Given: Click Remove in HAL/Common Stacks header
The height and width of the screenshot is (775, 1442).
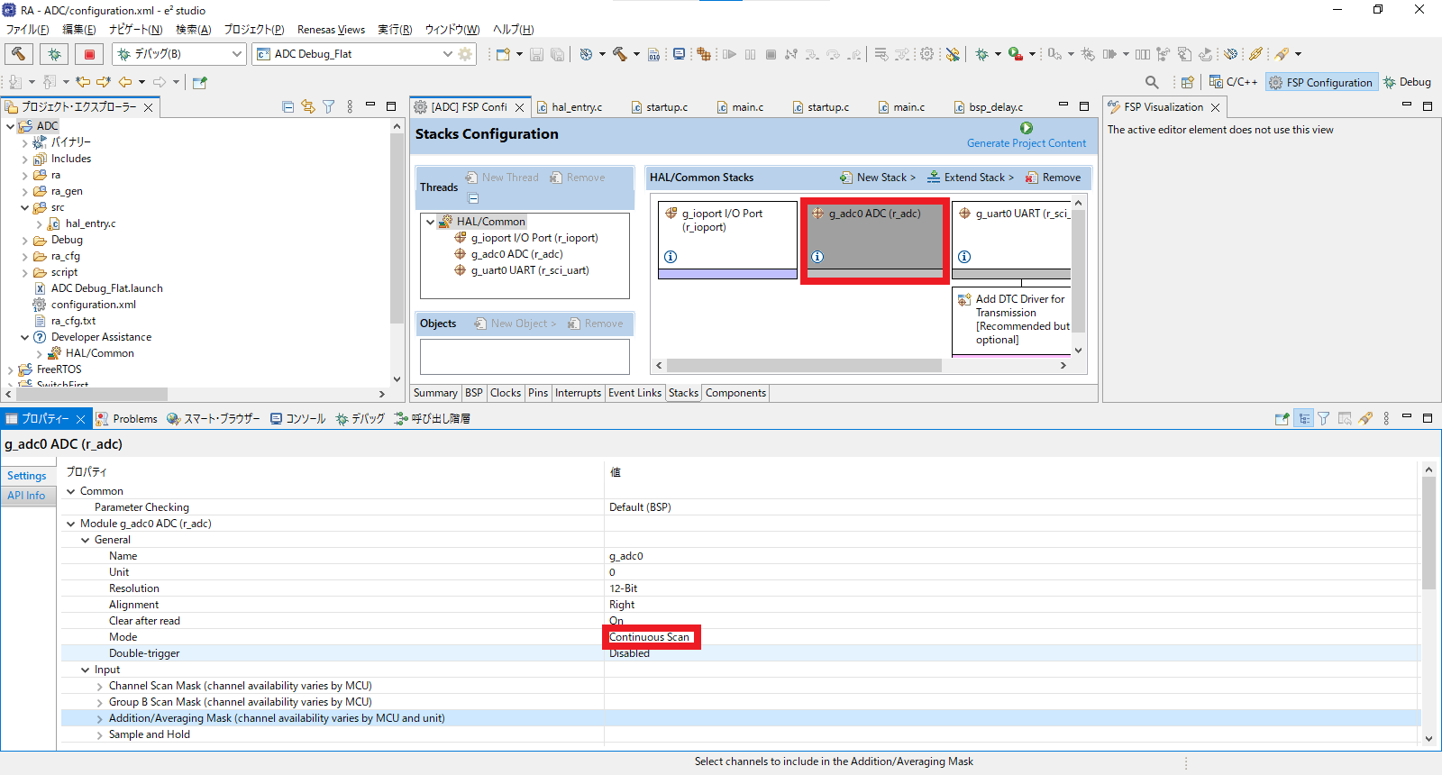Looking at the screenshot, I should tap(1053, 178).
